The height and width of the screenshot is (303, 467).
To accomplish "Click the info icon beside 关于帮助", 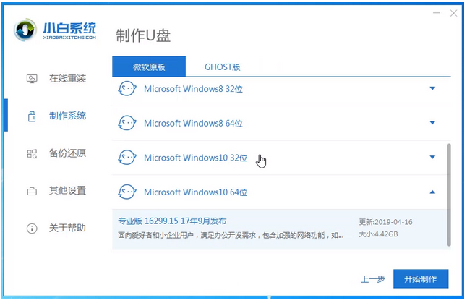I will click(32, 229).
